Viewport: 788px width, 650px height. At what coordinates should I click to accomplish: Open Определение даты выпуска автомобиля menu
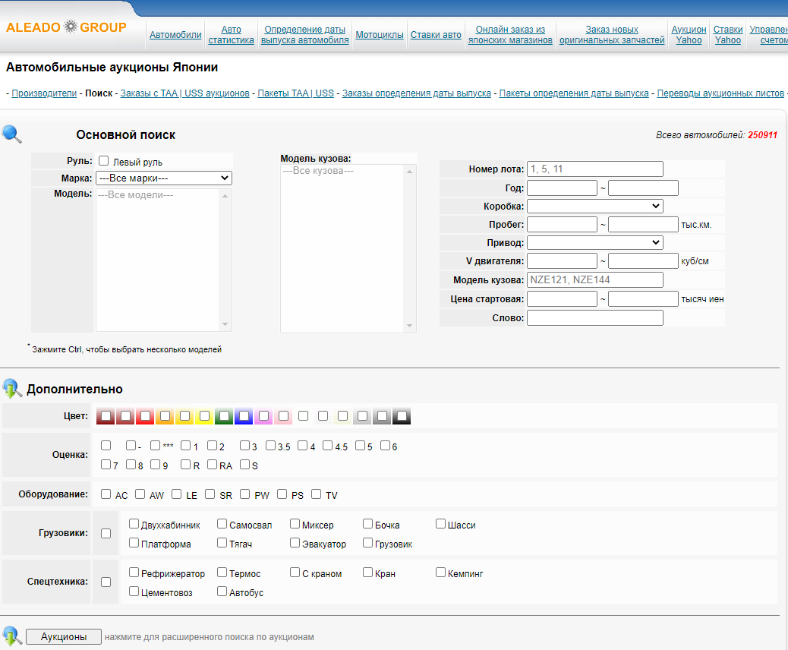click(304, 35)
